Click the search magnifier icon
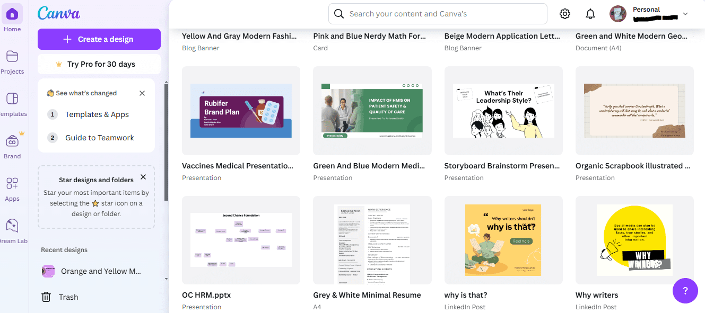Viewport: 705px width, 313px height. coord(338,13)
